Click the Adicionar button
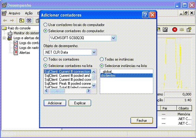 coord(55,103)
